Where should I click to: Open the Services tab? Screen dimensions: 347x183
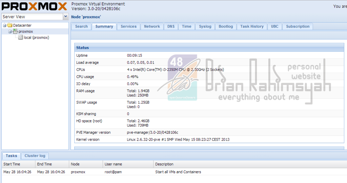click(x=128, y=26)
